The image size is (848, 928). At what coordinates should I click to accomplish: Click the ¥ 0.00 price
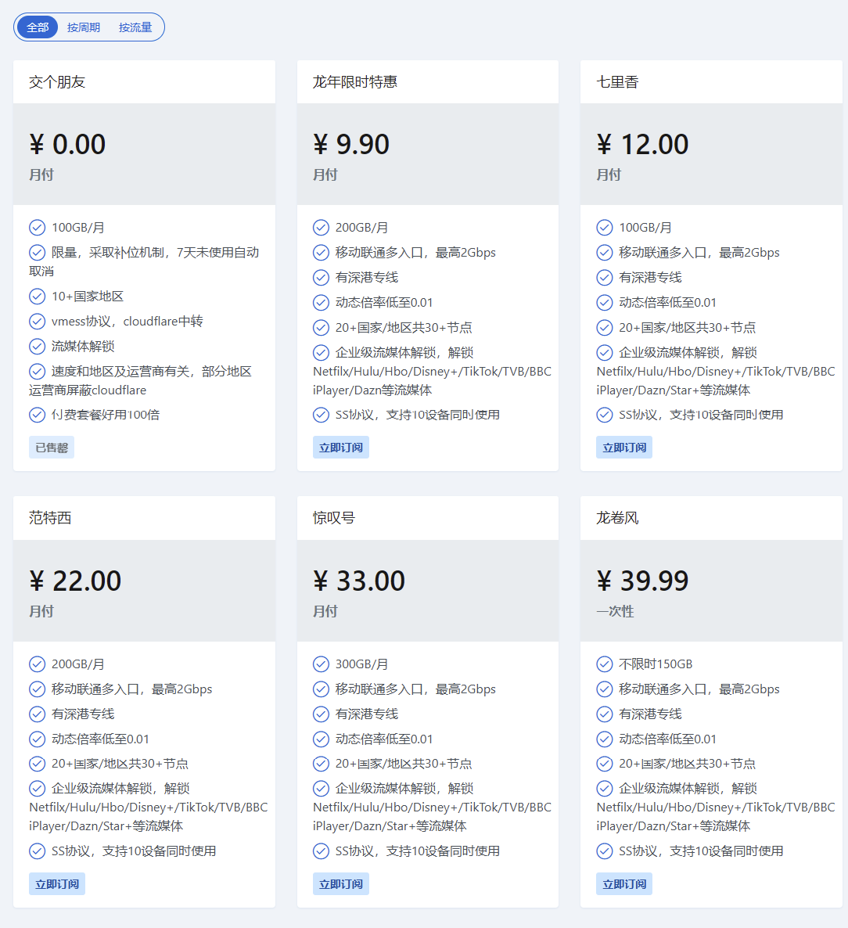click(67, 145)
